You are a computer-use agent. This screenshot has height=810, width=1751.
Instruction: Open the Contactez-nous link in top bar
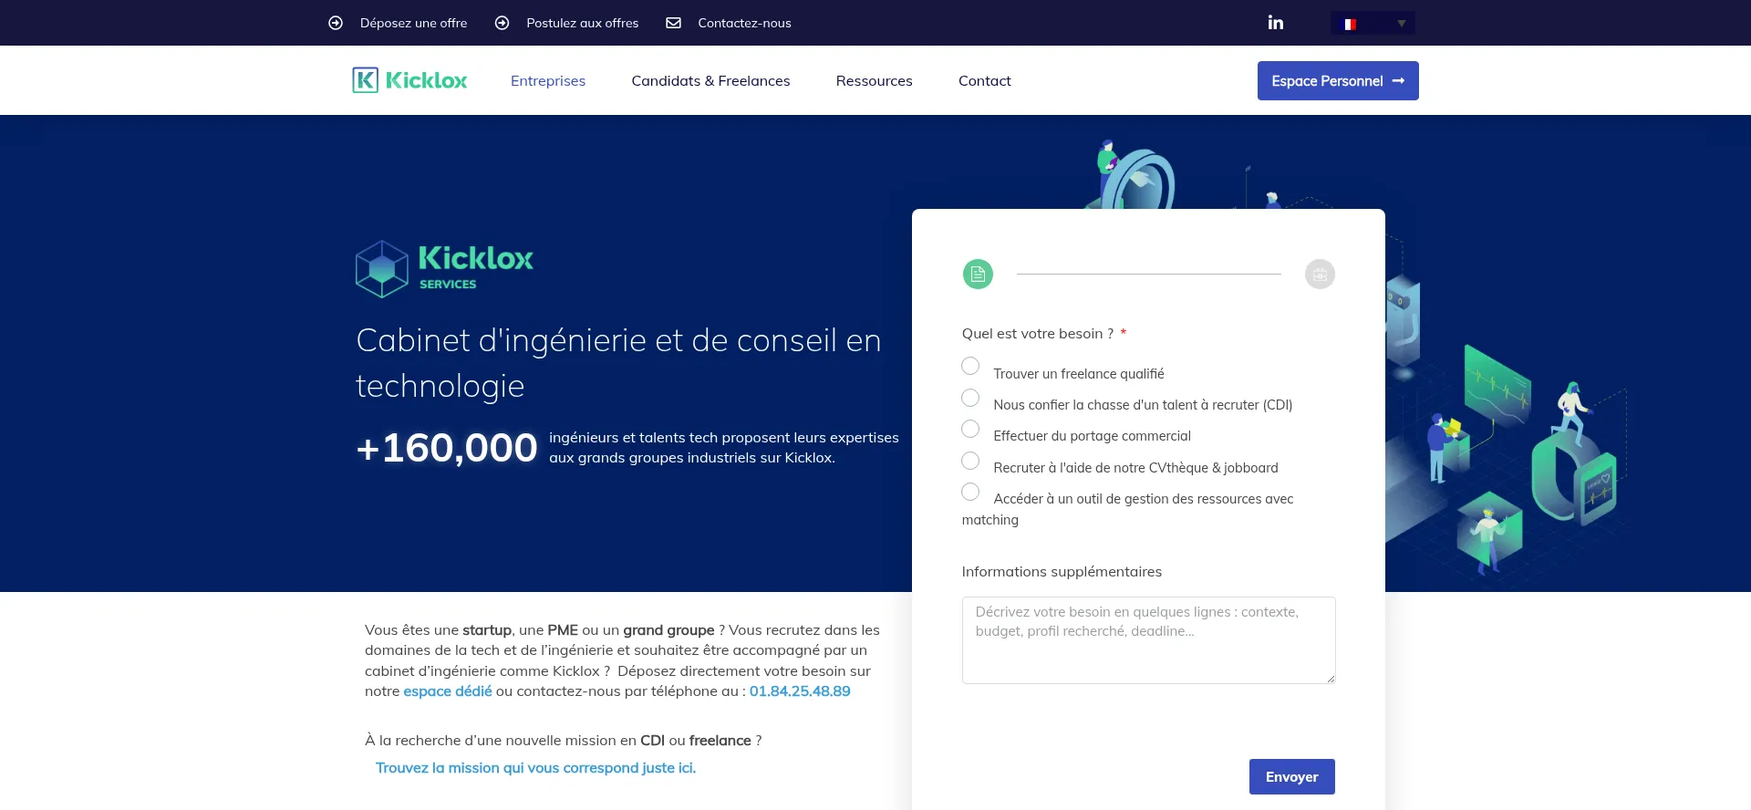744,23
